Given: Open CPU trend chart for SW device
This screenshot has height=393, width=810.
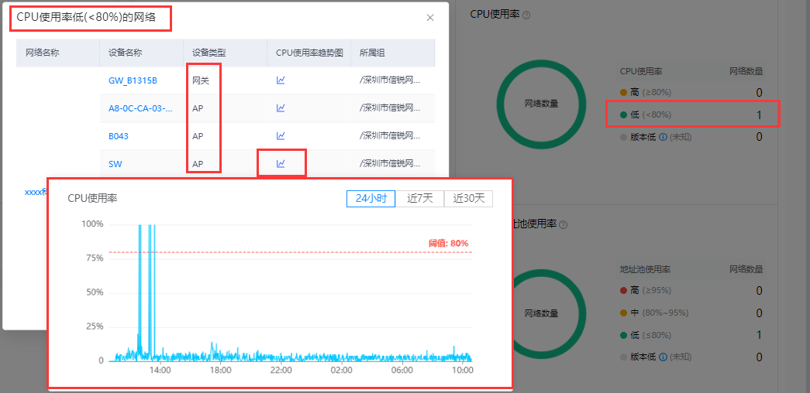Looking at the screenshot, I should pyautogui.click(x=281, y=163).
